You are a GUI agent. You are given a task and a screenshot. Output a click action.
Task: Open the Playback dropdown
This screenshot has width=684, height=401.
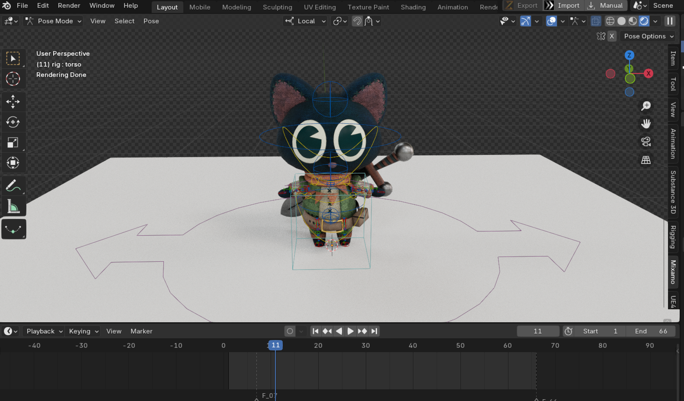click(x=44, y=331)
